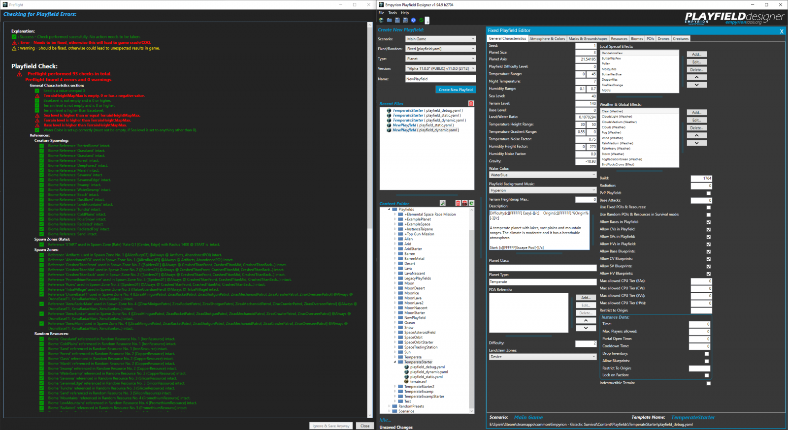The width and height of the screenshot is (788, 430).
Task: Uncheck Allow HVs in Playfield
Action: pos(709,244)
